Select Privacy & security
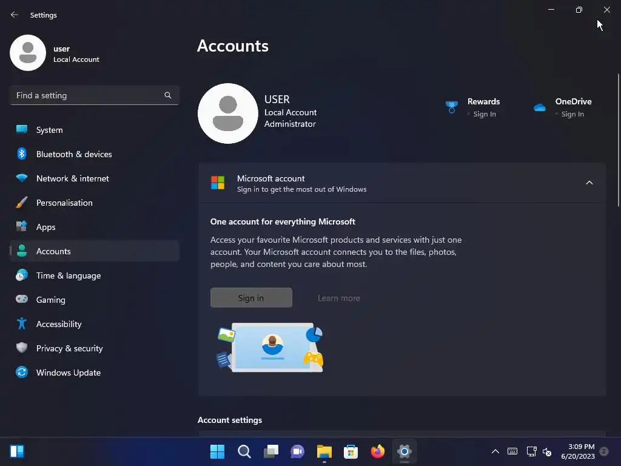 [x=94, y=348]
